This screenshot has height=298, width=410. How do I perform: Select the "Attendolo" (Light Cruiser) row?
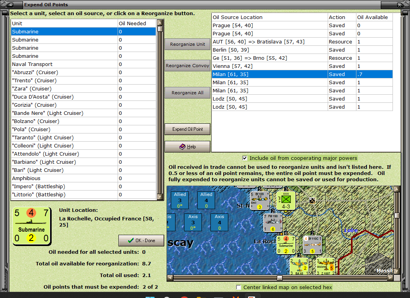tap(83, 154)
